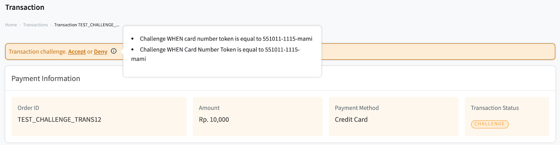
Task: Click the first breadcrumb separator chevron
Action: tap(20, 25)
